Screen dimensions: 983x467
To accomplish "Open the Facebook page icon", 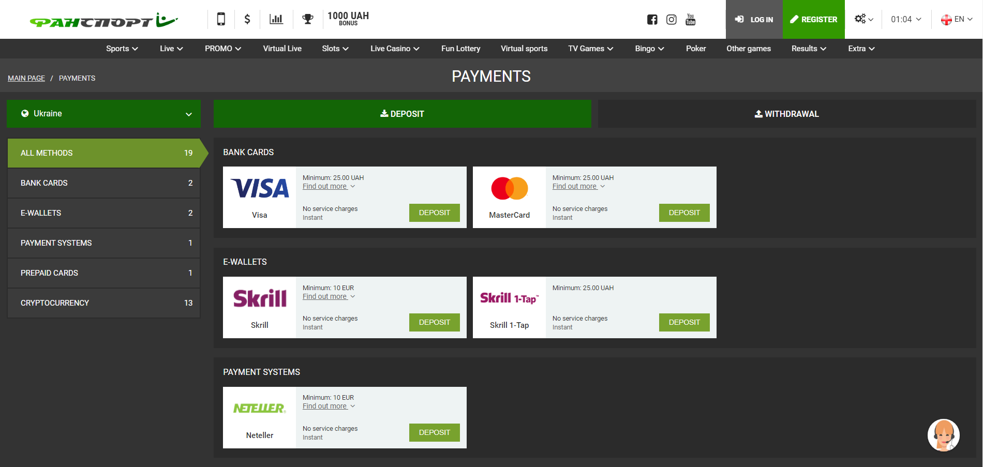I will (652, 20).
